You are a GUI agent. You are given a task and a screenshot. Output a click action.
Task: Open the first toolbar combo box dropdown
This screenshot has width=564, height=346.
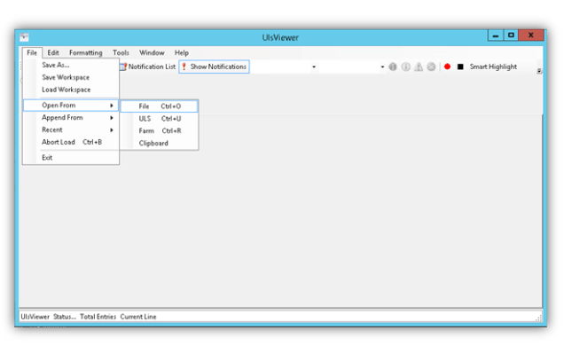(314, 67)
